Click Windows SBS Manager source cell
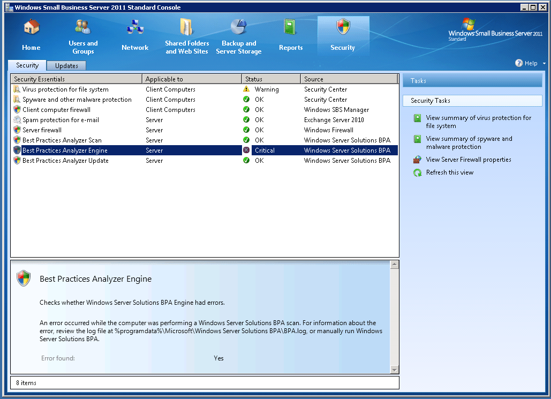The image size is (551, 399). coord(336,110)
